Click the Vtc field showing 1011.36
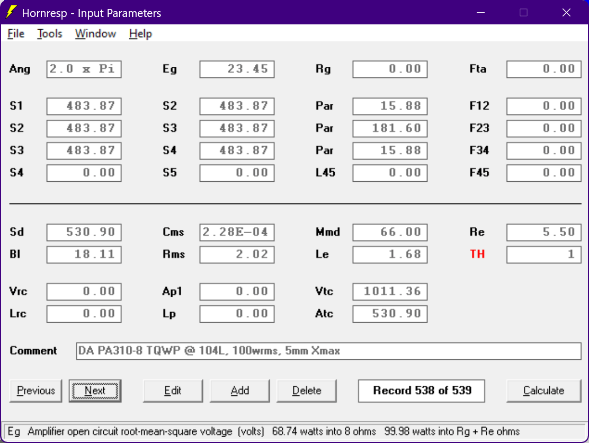The height and width of the screenshot is (443, 589). pos(390,291)
